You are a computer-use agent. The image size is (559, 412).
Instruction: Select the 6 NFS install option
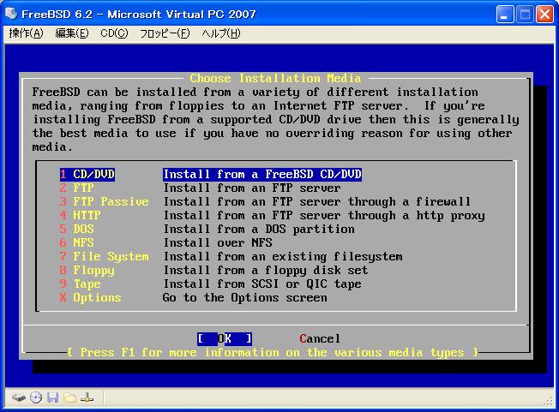click(x=77, y=242)
